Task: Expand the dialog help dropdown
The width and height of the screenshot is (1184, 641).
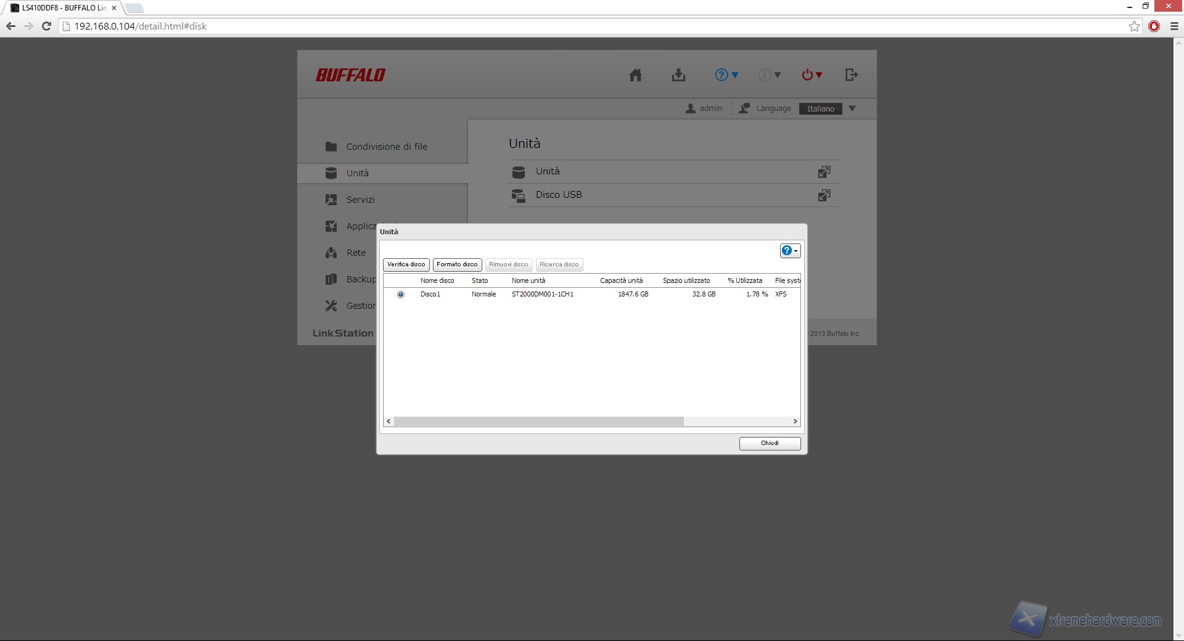Action: tap(790, 251)
